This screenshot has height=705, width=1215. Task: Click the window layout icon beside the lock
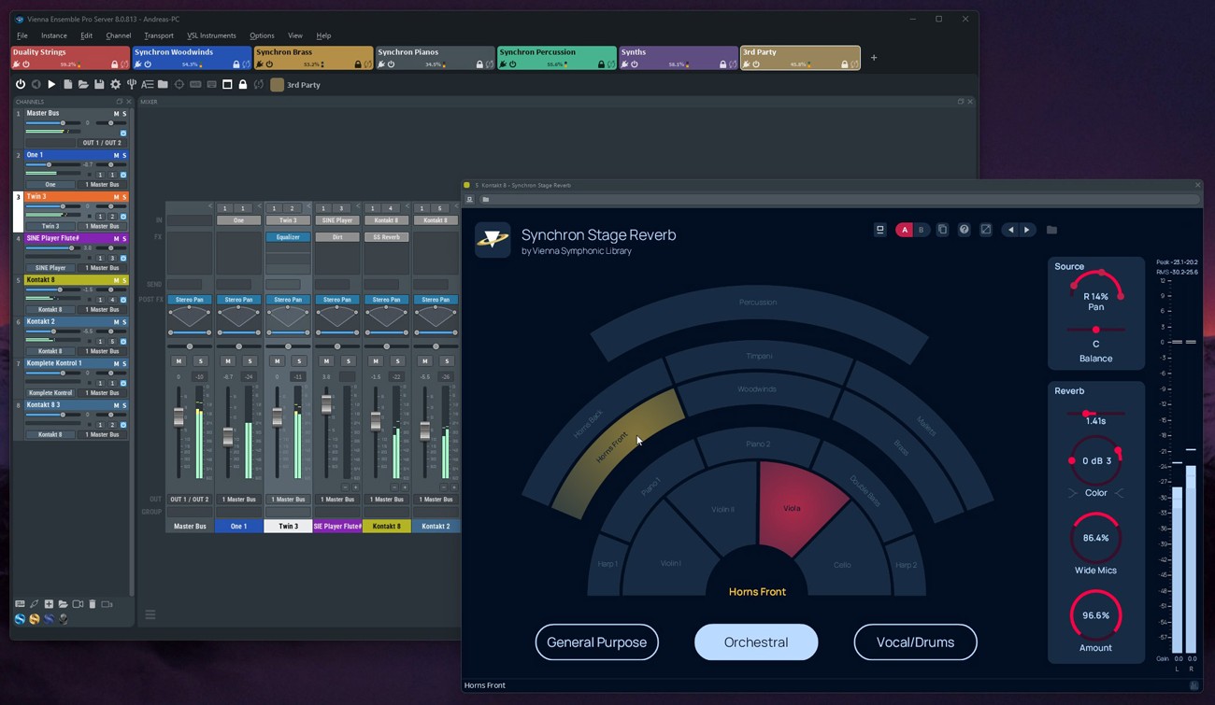coord(227,85)
